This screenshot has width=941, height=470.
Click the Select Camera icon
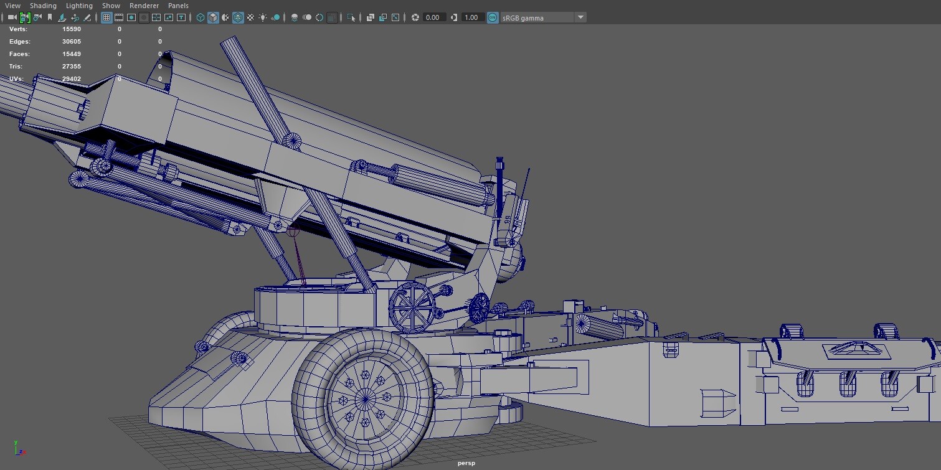[x=12, y=17]
